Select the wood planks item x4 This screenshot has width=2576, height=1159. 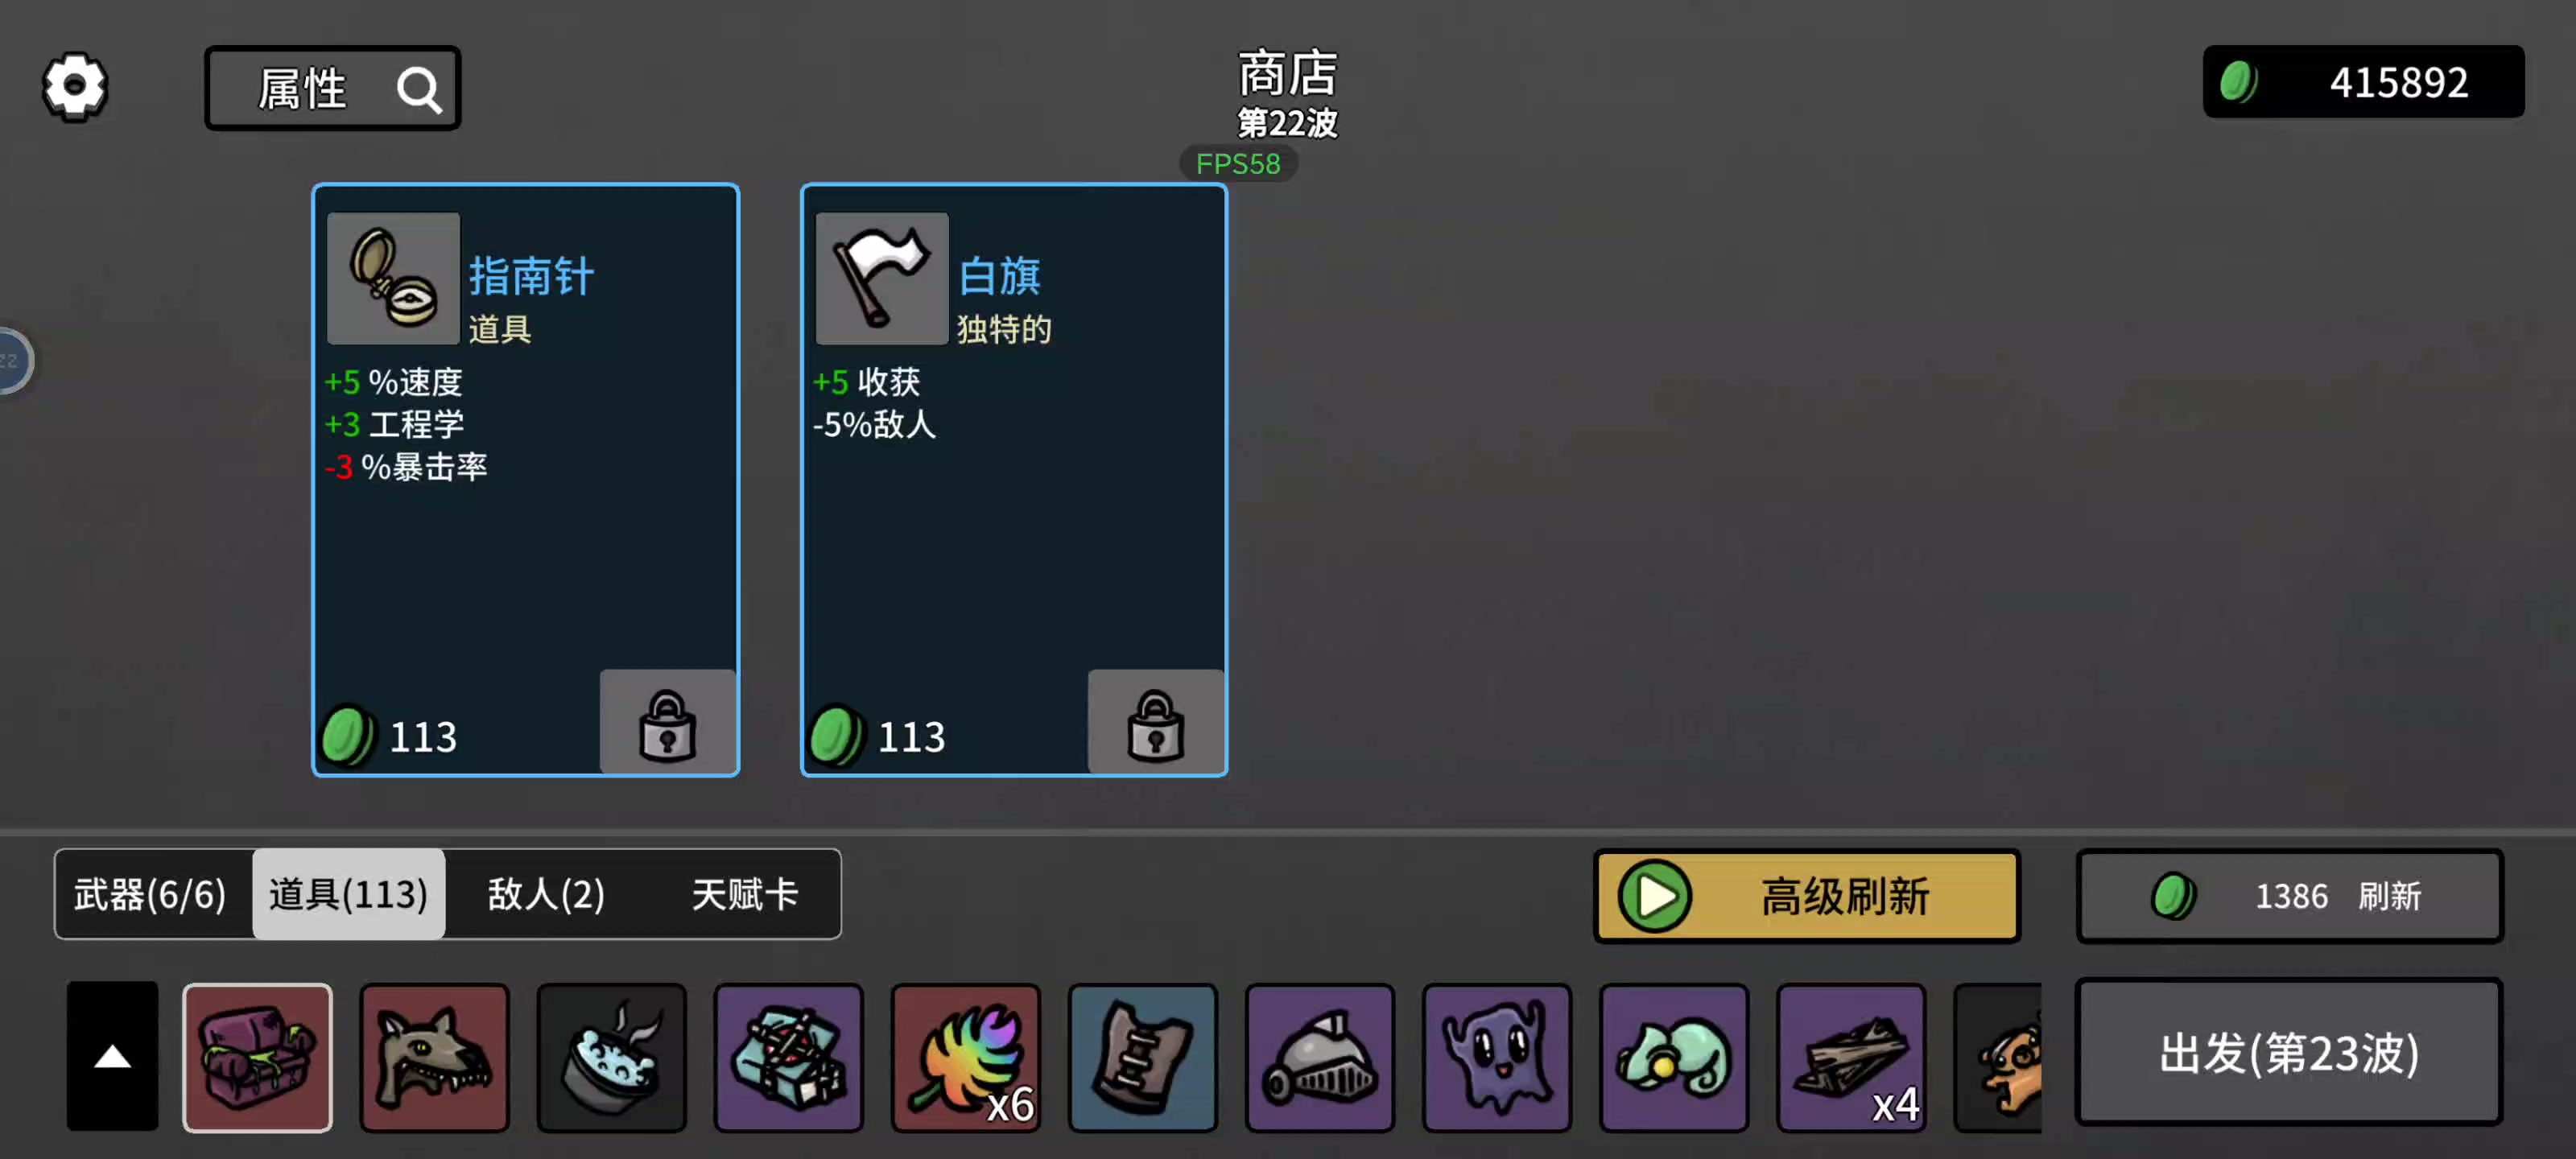click(1850, 1057)
